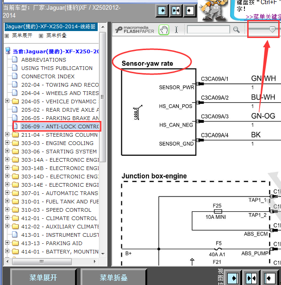Open 204-04 WHEELS AND TIRES entry
Image resolution: width=281 pixels, height=285 pixels.
pos(60,93)
